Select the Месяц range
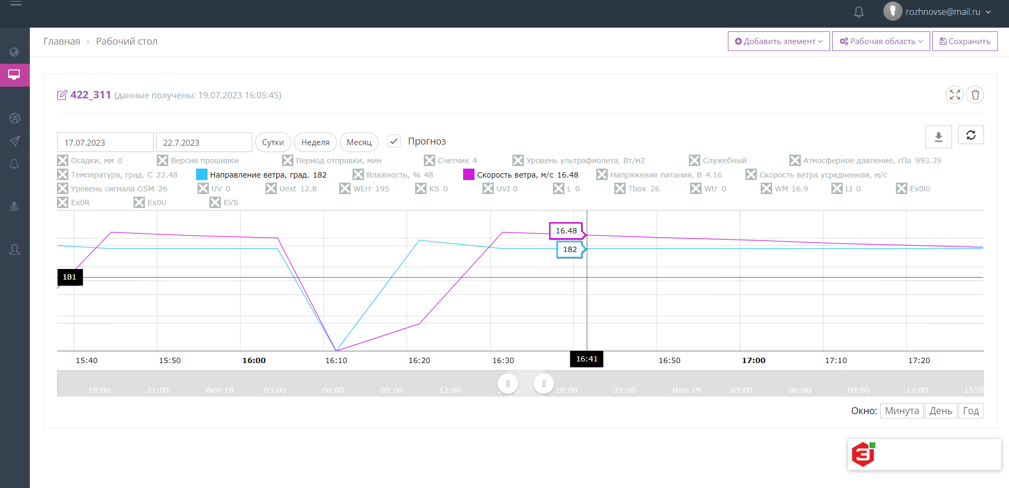Screen dimensions: 1009x488 359,142
